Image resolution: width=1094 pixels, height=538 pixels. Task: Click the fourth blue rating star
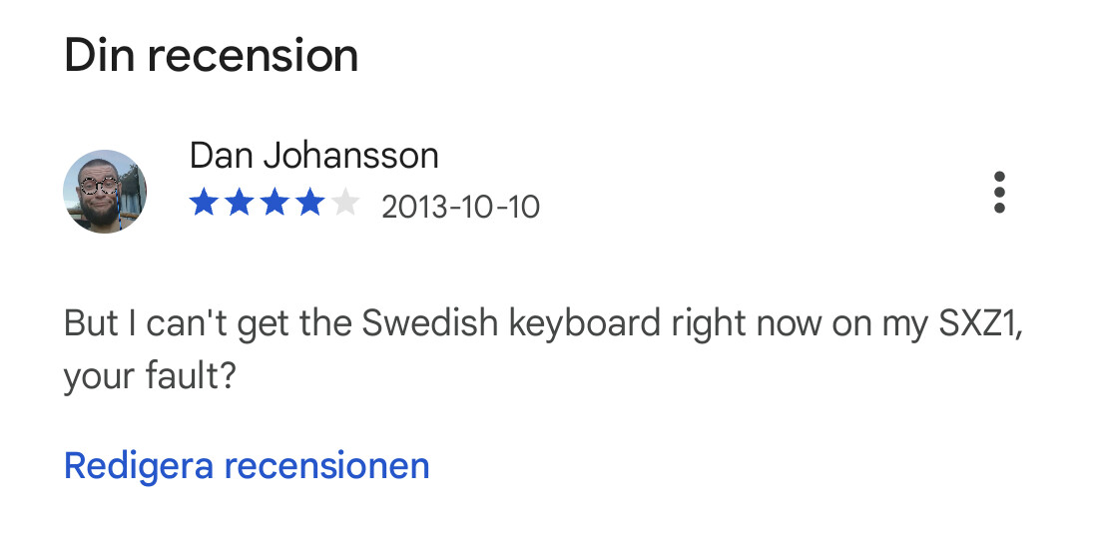coord(309,205)
